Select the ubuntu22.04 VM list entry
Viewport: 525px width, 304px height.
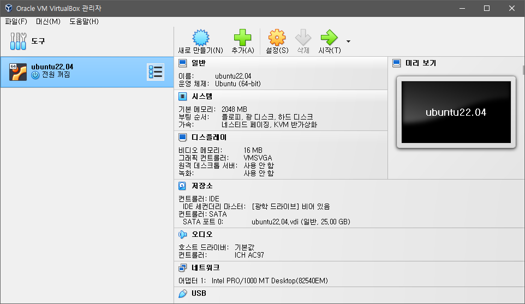[x=87, y=72]
